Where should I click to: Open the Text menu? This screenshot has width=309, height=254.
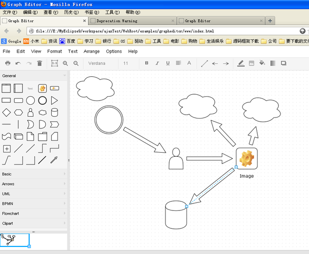73,52
